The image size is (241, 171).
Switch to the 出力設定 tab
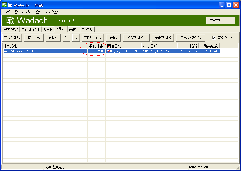click(x=11, y=29)
